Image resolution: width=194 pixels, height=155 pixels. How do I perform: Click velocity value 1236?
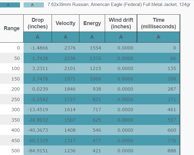(70, 151)
